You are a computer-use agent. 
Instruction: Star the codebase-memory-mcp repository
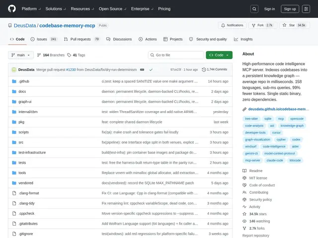[295, 25]
